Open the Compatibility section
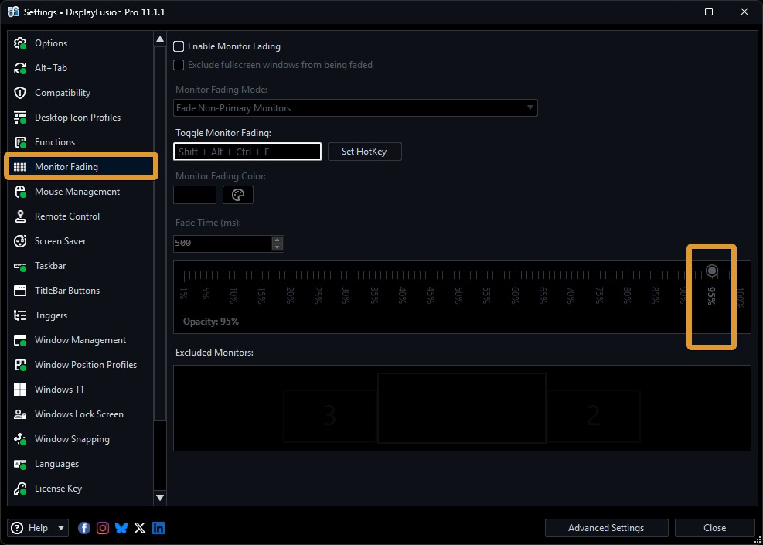Viewport: 763px width, 545px height. click(80, 93)
